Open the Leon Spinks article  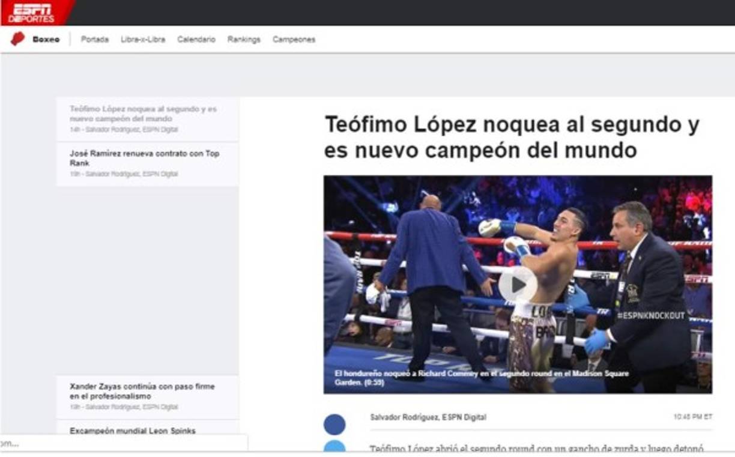coord(127,429)
